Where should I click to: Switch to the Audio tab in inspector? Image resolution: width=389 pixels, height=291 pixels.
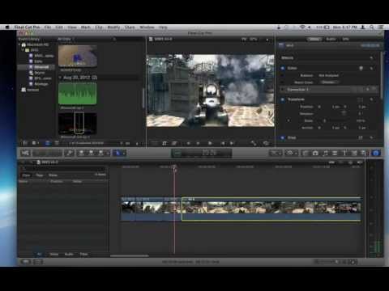[331, 39]
